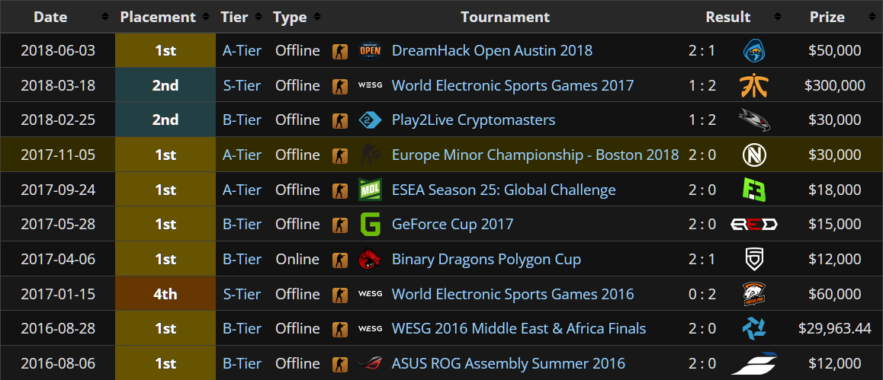The height and width of the screenshot is (380, 883).
Task: Click the S-Tier link in the 2017-01-15 row
Action: (x=242, y=294)
